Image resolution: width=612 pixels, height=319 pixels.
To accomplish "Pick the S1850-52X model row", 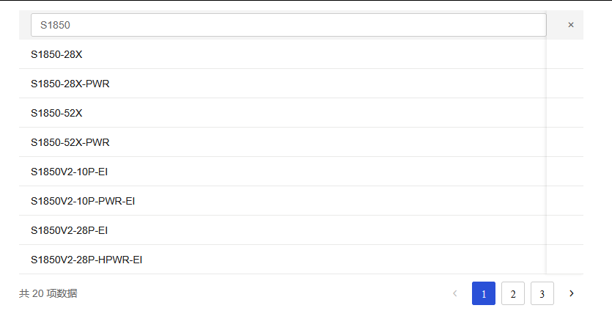I will [56, 113].
